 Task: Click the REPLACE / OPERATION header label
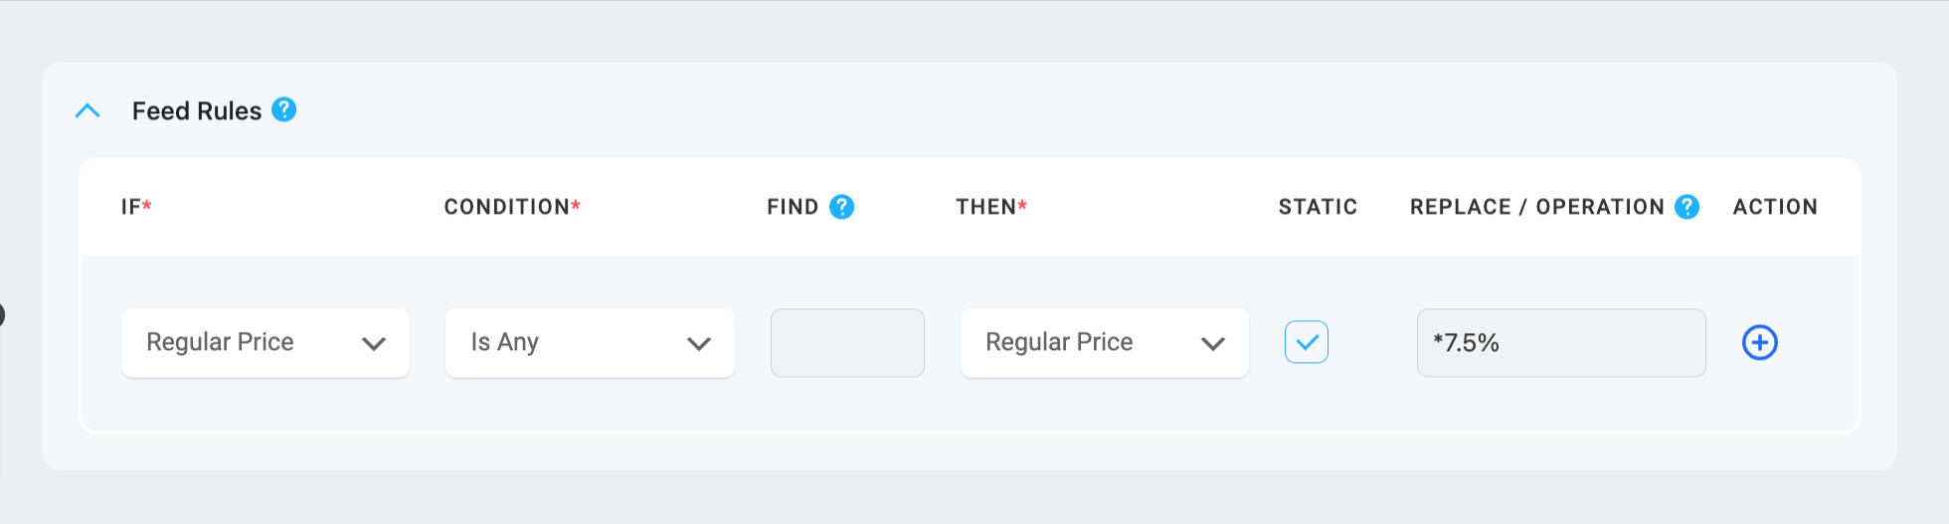[1537, 207]
